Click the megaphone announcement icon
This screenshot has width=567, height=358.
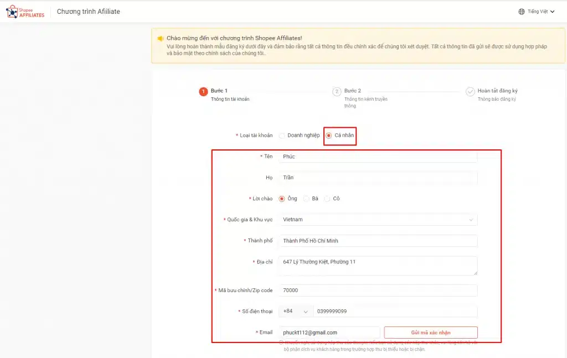tap(160, 39)
